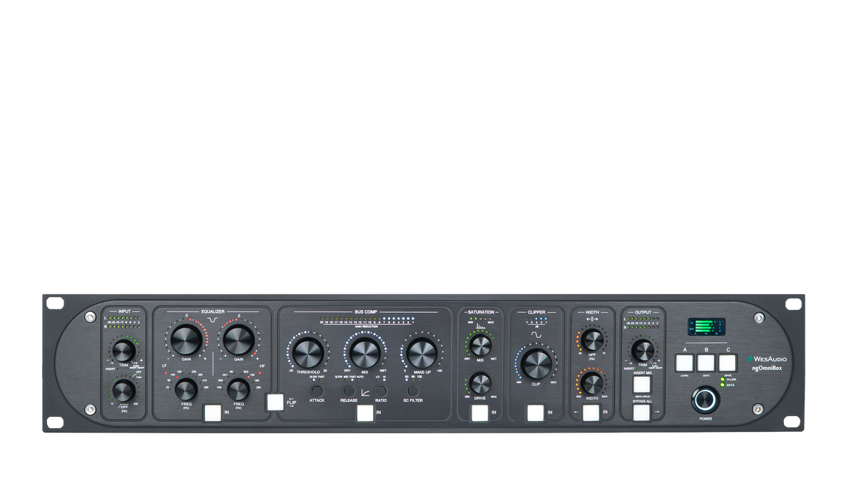Click the RATIO selector button
This screenshot has width=856, height=481.
[x=382, y=391]
